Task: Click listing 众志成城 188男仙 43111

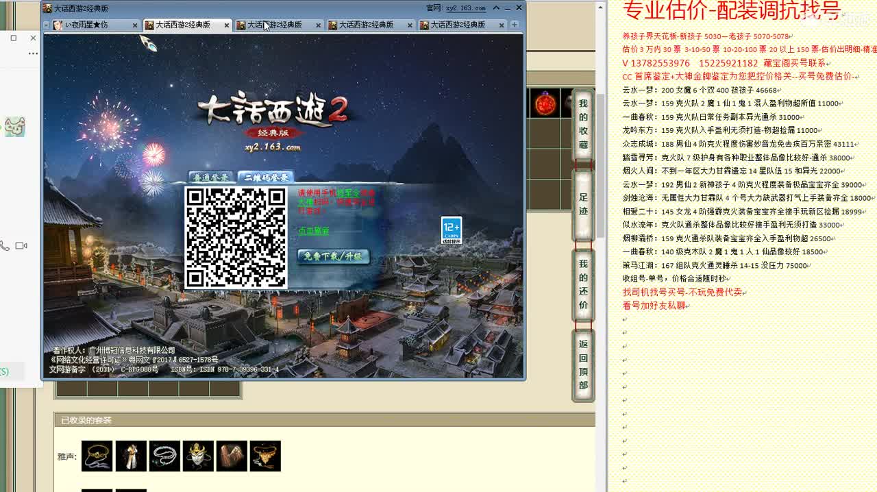Action: (738, 144)
